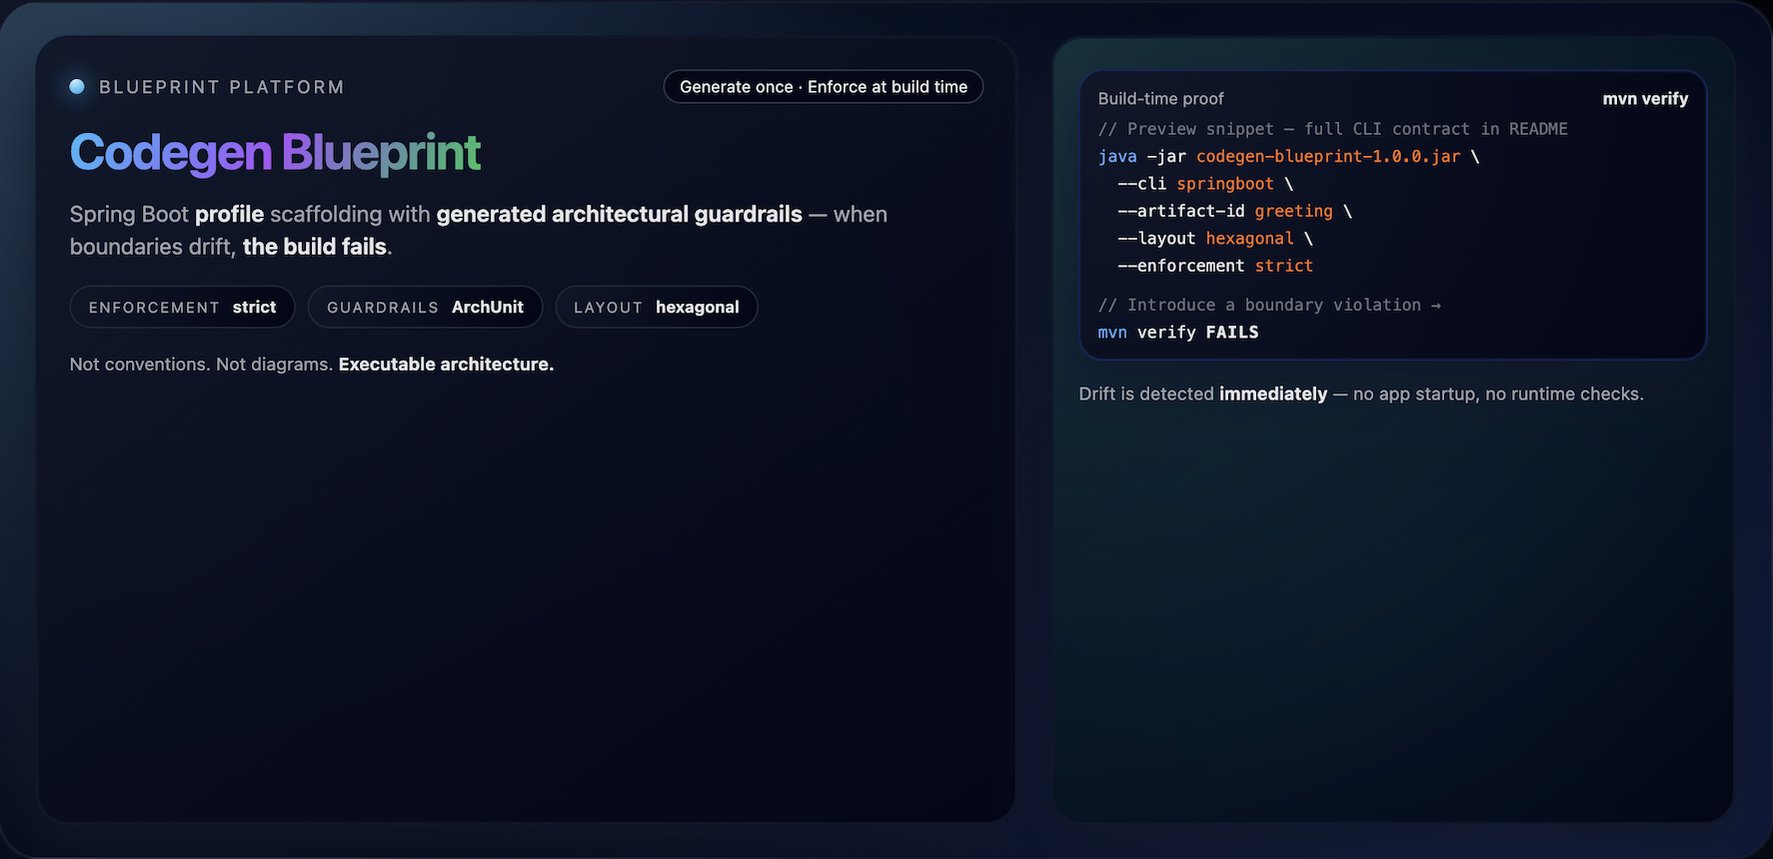The image size is (1773, 859).
Task: Click the codegen-blueprint-1.0.0.jar filename in code
Action: point(1327,157)
